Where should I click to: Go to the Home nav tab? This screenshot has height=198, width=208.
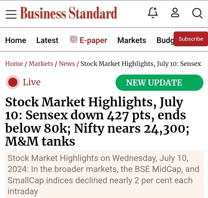pos(16,40)
